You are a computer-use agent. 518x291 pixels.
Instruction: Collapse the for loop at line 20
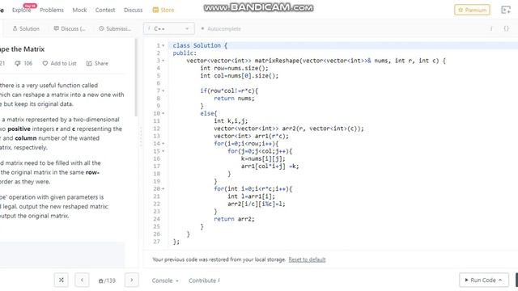tap(163, 188)
